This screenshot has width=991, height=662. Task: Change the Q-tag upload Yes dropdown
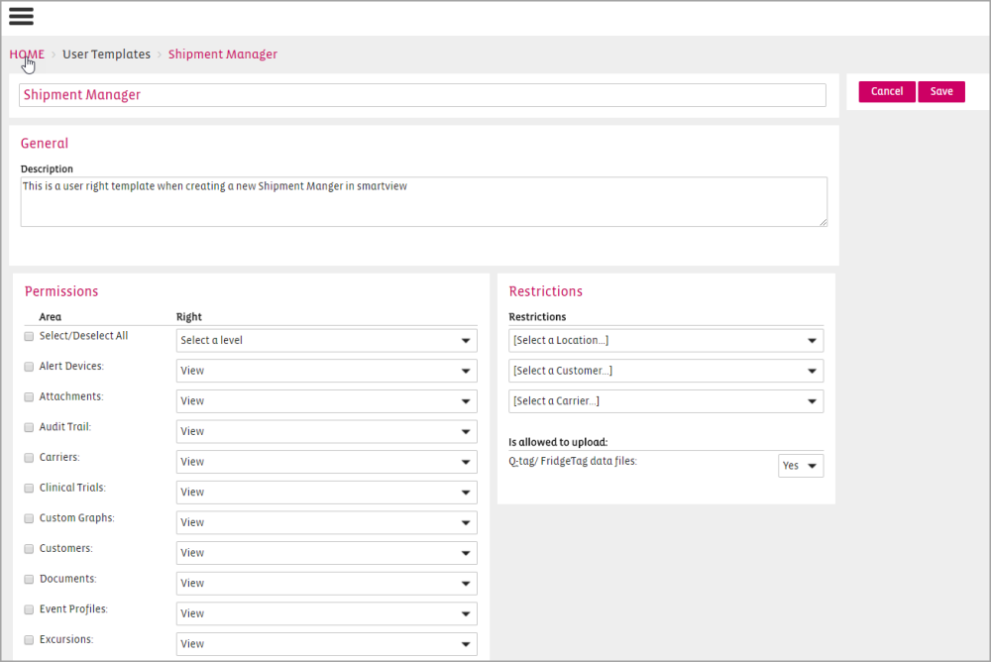[801, 466]
